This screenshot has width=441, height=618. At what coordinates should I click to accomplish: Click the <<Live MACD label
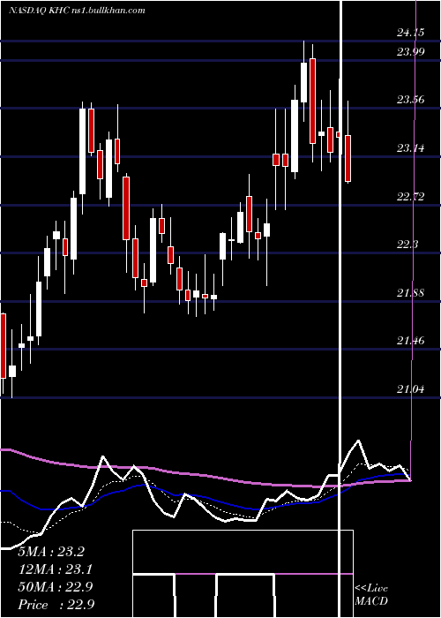coord(371,594)
